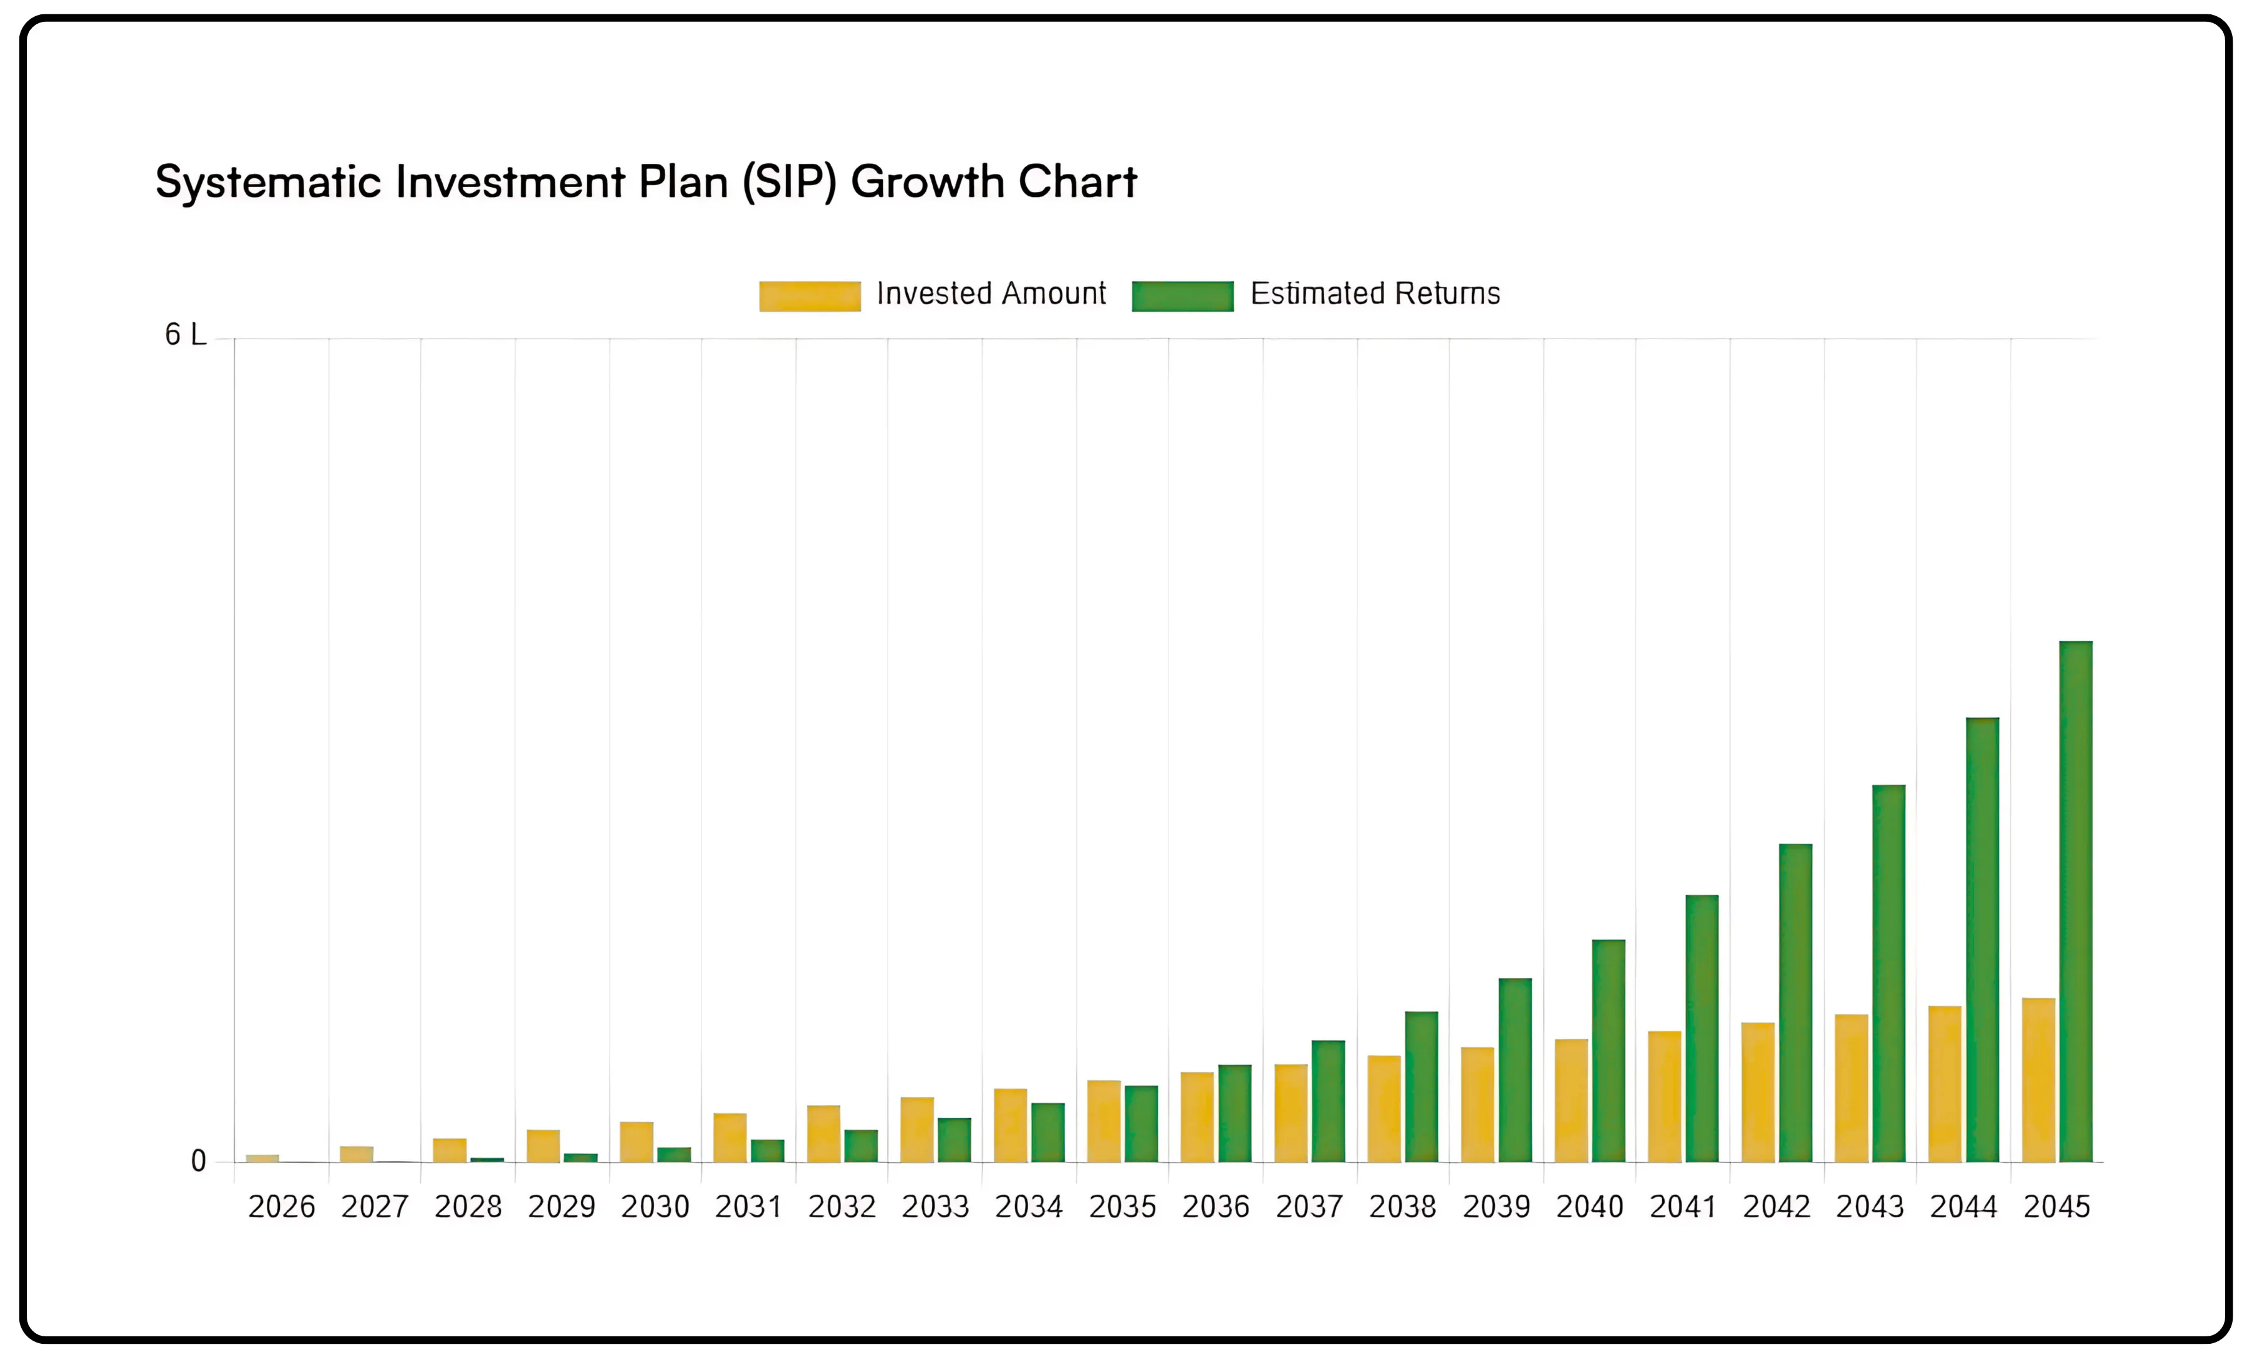Click the Estimated Returns legend label
The image size is (2252, 1365).
[1375, 294]
